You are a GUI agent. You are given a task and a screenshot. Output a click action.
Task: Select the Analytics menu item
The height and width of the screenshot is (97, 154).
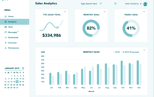click(x=15, y=22)
